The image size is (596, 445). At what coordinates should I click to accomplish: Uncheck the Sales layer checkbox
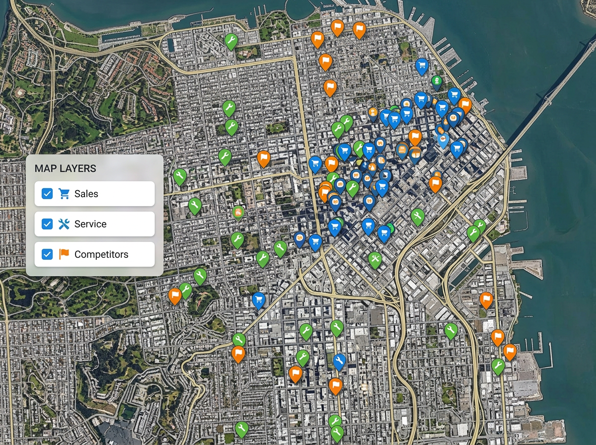coord(47,194)
